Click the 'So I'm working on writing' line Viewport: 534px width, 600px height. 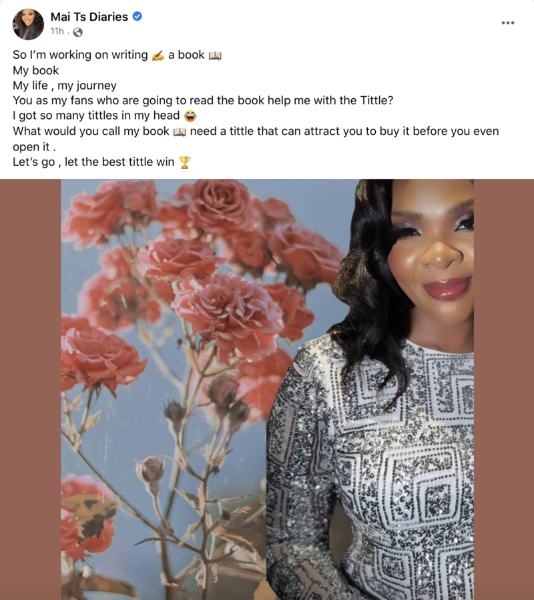click(117, 55)
